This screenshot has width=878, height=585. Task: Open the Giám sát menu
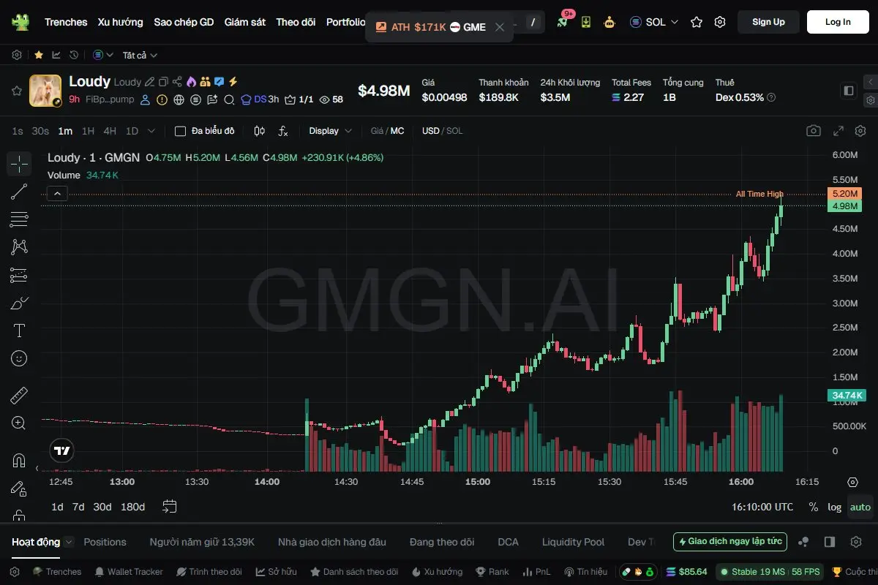pos(245,22)
